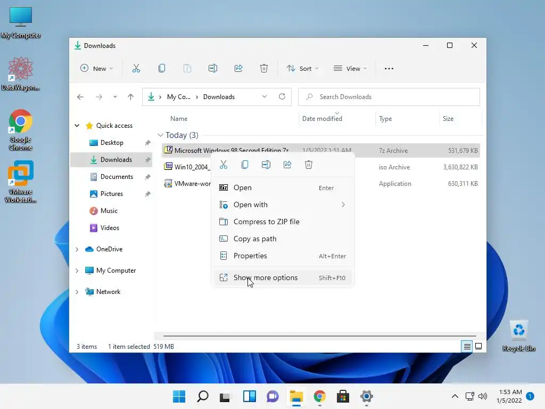The height and width of the screenshot is (409, 545).
Task: Click the Cut icon in Explorer toolbar
Action: 136,69
